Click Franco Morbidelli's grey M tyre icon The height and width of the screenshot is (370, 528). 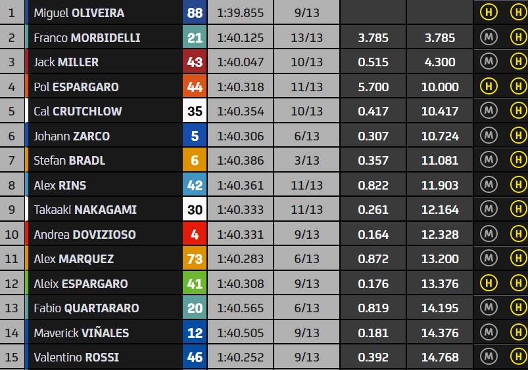pyautogui.click(x=489, y=37)
